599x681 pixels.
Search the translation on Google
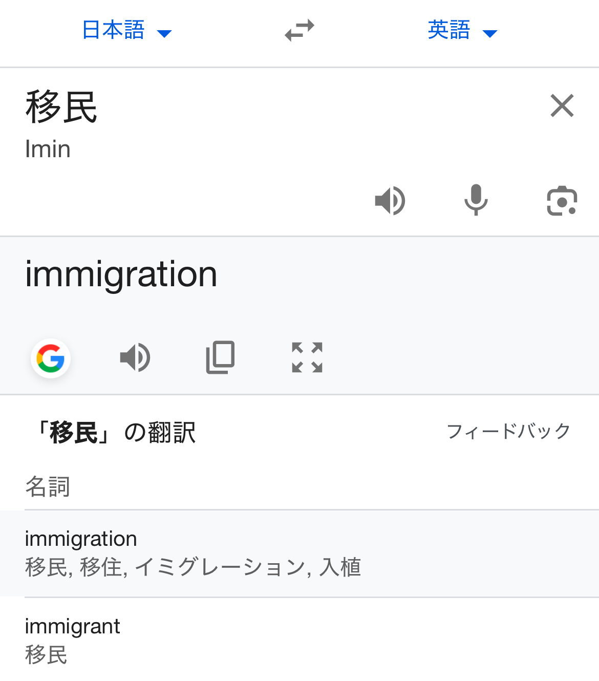click(51, 358)
